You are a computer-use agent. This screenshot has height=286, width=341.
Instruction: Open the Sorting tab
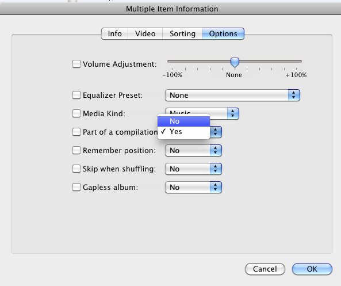click(x=182, y=34)
